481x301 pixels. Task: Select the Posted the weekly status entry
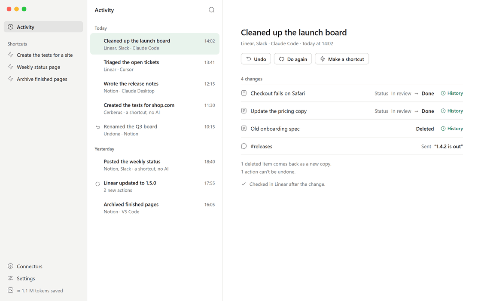155,165
